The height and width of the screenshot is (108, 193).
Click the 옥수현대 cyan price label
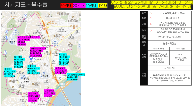(x=64, y=59)
